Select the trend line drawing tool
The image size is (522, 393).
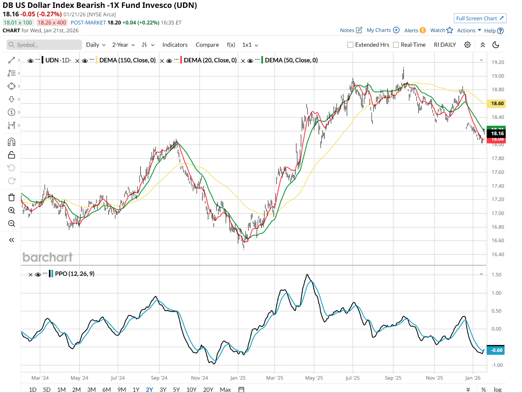click(x=11, y=60)
